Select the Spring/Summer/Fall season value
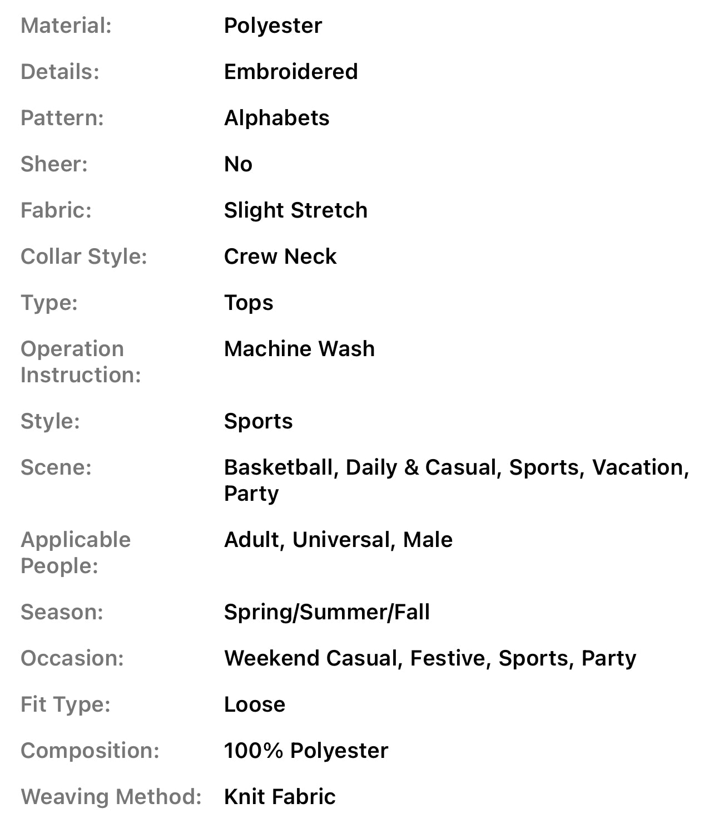 326,612
